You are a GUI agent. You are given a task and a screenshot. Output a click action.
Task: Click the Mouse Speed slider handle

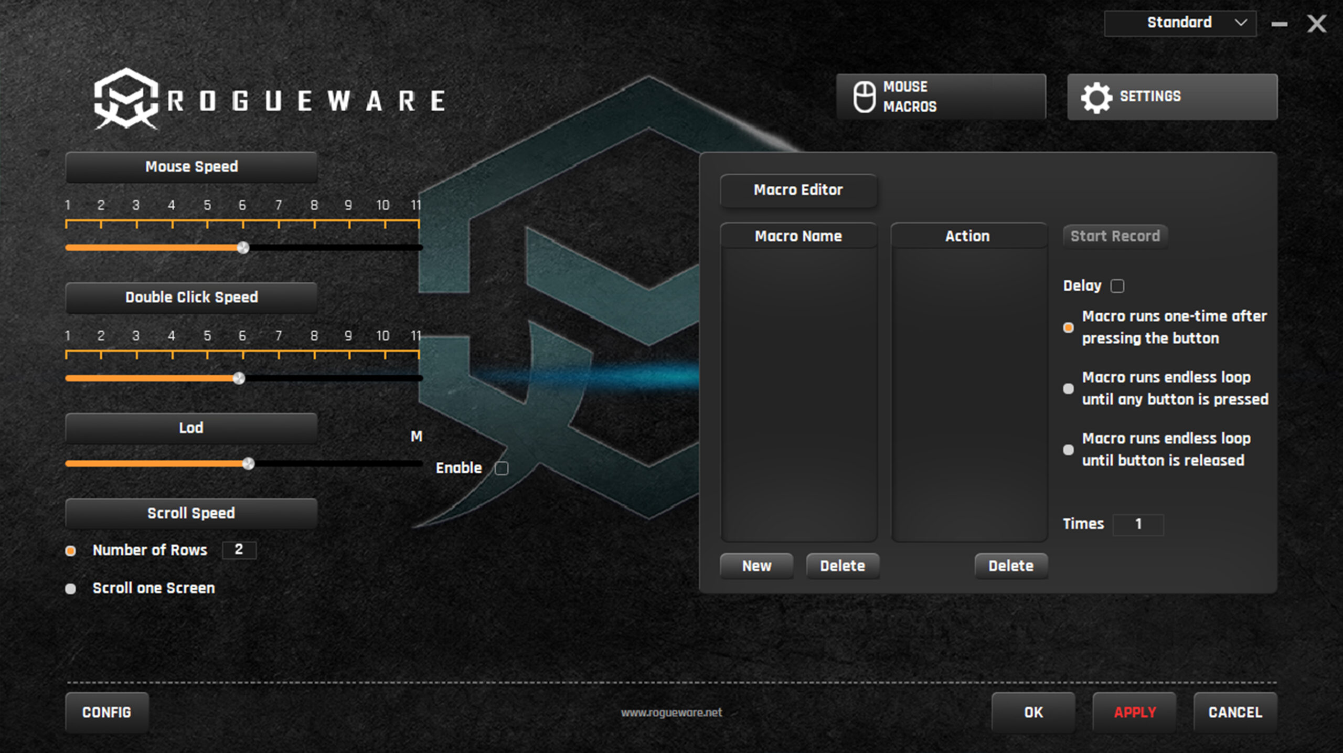[242, 248]
